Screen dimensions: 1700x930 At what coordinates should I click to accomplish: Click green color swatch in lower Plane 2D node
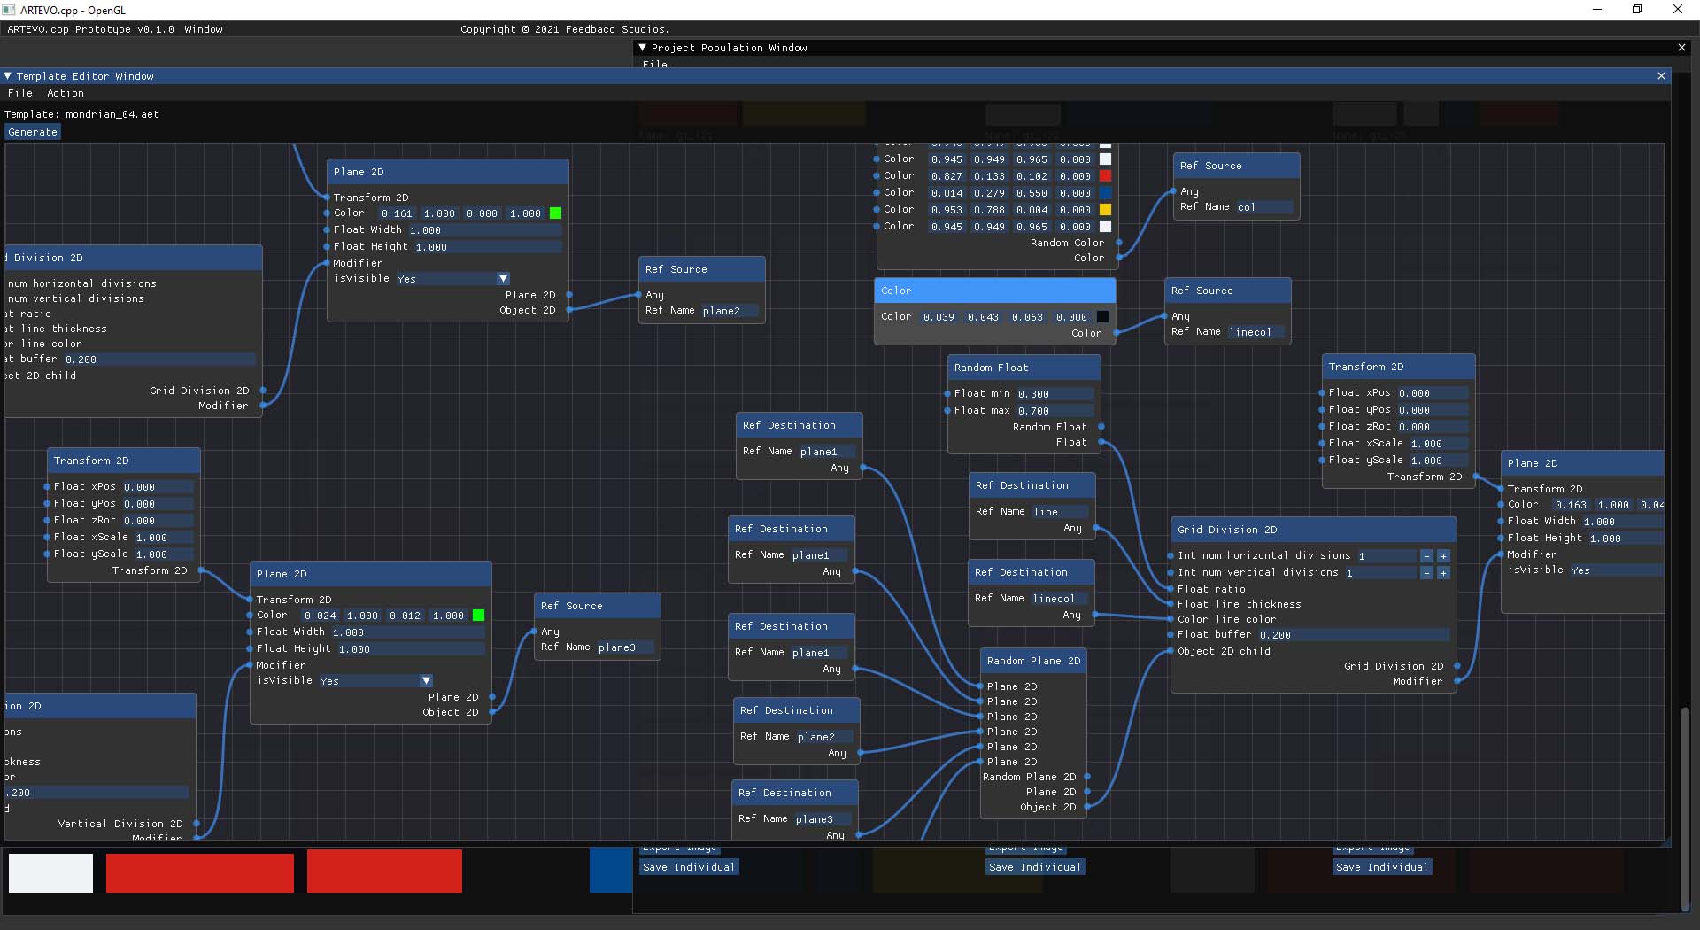click(x=478, y=616)
